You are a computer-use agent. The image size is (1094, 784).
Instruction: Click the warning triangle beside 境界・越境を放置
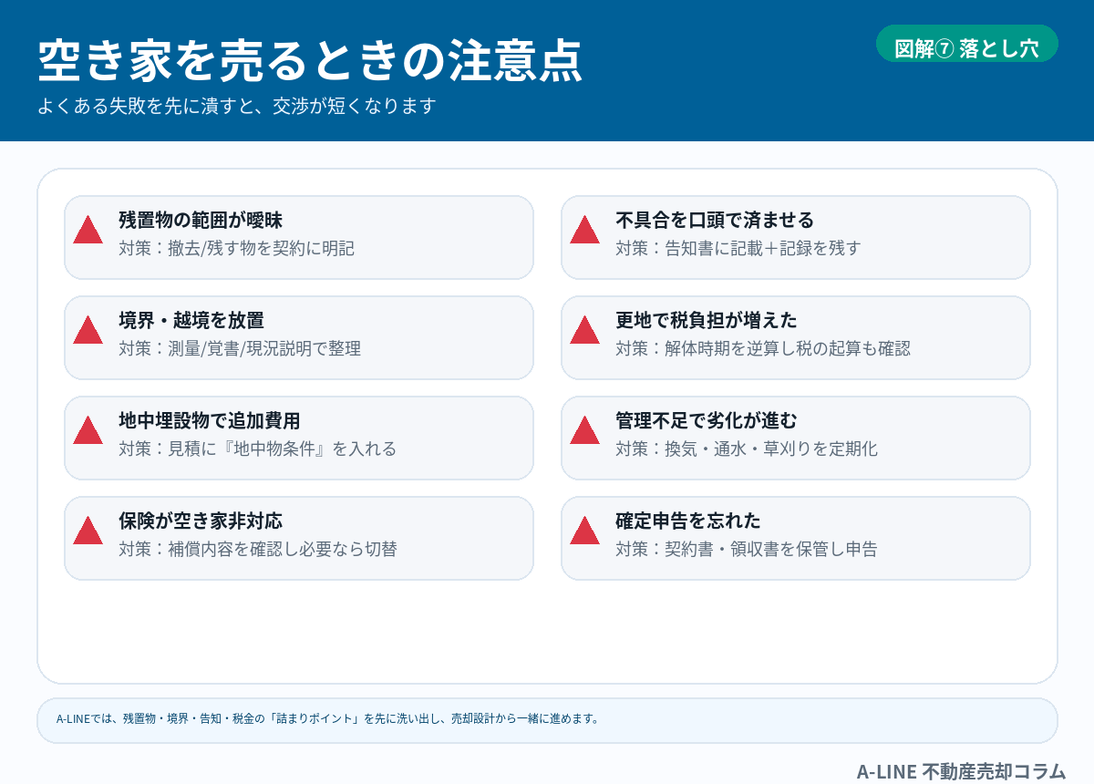point(88,331)
